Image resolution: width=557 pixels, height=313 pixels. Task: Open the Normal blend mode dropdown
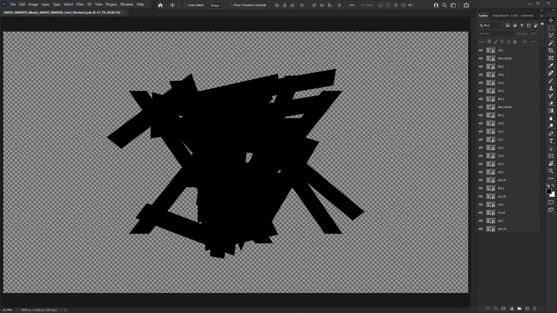tap(496, 33)
